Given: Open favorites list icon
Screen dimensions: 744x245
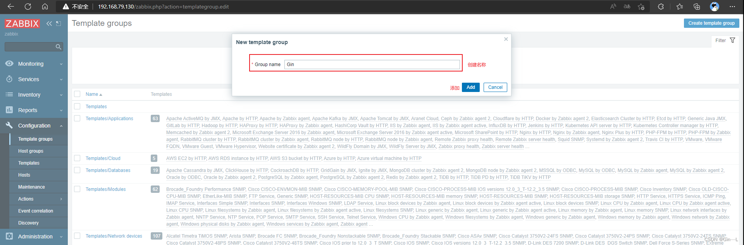Looking at the screenshot, I should tap(680, 7).
